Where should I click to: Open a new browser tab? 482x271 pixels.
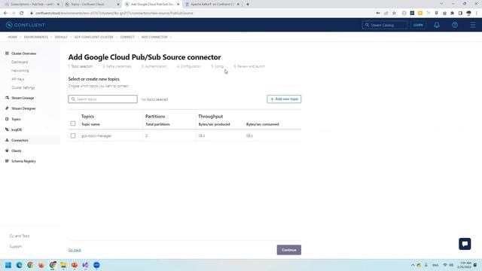coord(248,5)
